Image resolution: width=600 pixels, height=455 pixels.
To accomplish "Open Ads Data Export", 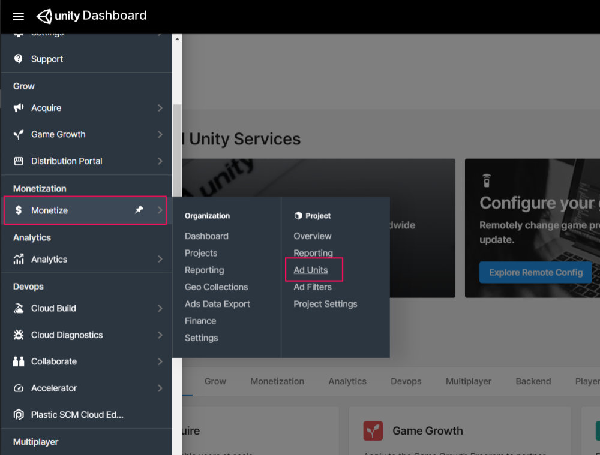I will (x=217, y=304).
